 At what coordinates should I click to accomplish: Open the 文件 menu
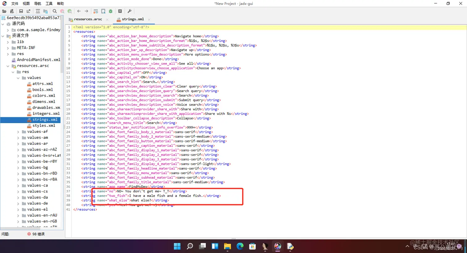(15, 4)
